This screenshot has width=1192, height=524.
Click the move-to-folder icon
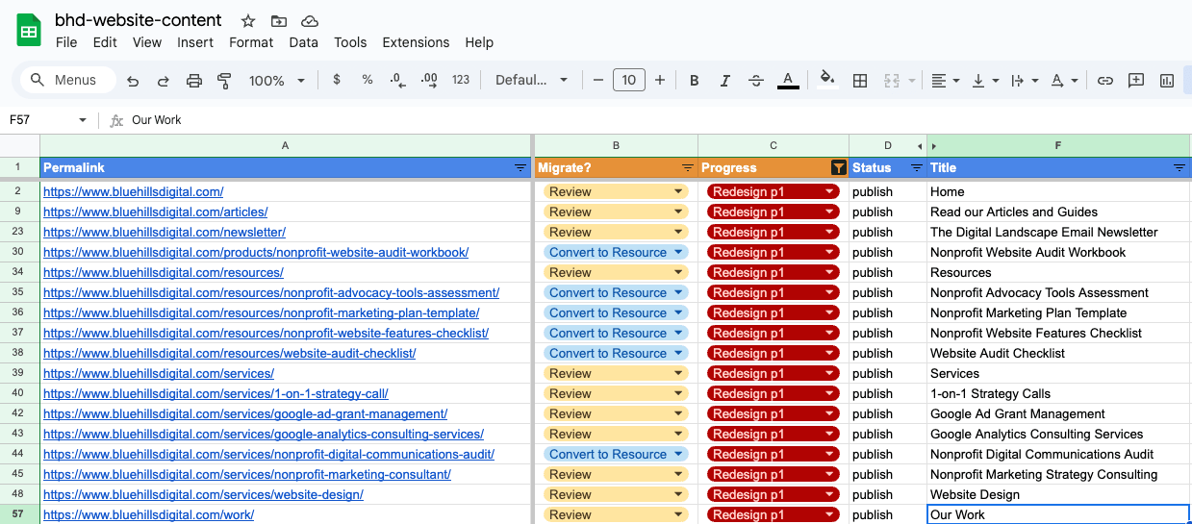279,20
